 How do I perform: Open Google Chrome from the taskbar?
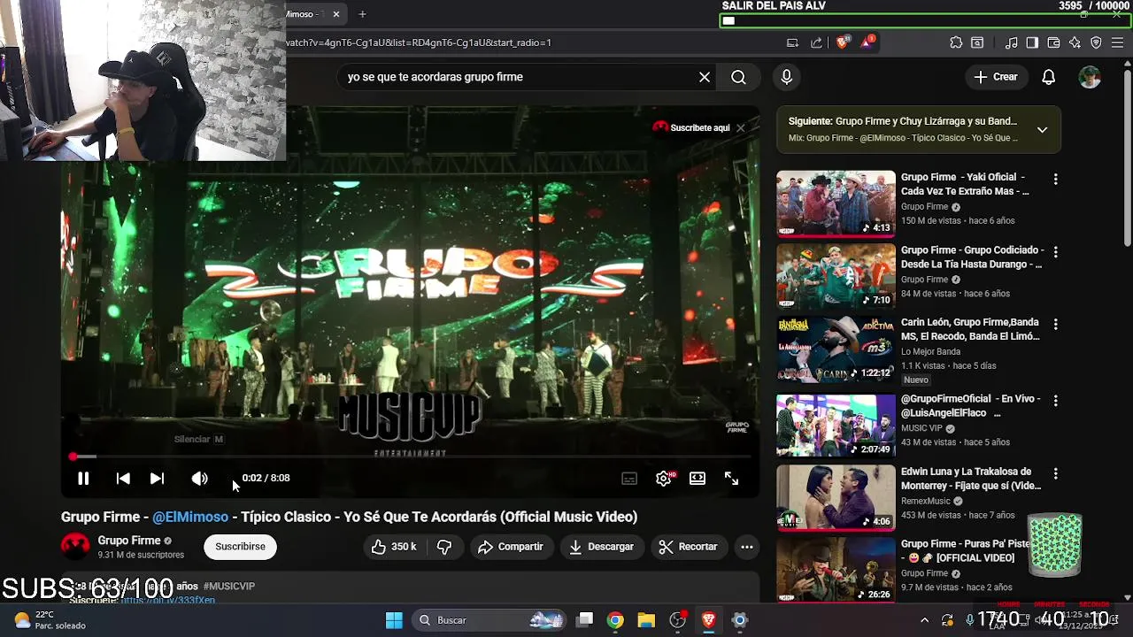point(615,620)
